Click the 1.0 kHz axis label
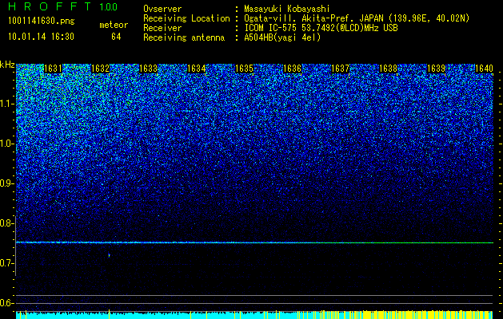This screenshot has height=319, width=503. (x=6, y=144)
